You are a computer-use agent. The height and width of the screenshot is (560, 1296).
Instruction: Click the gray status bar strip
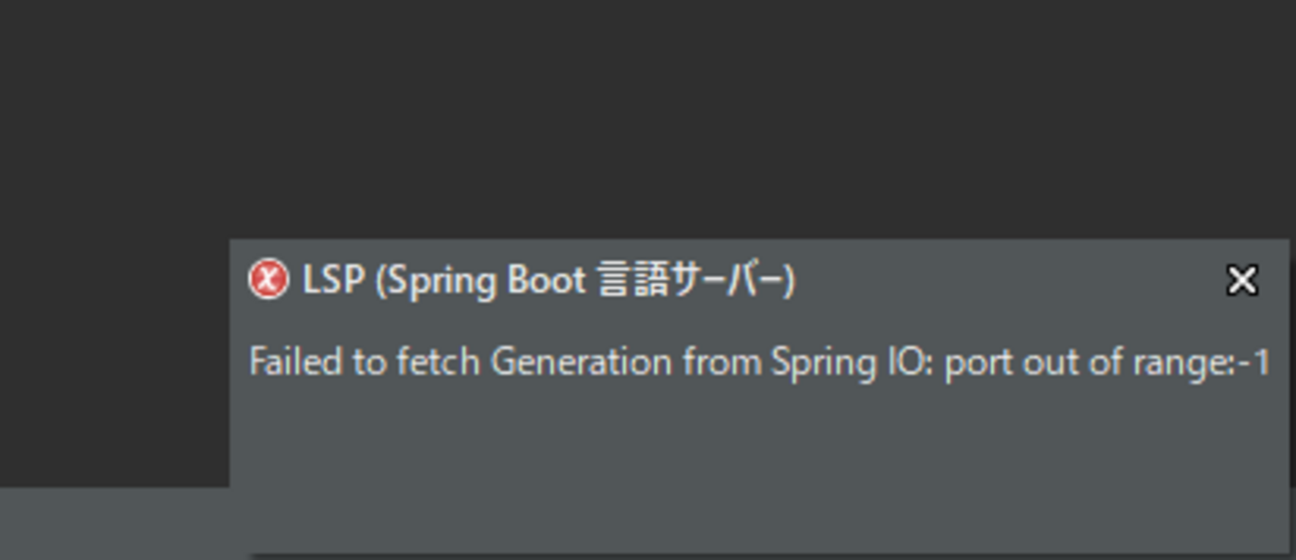(x=115, y=523)
